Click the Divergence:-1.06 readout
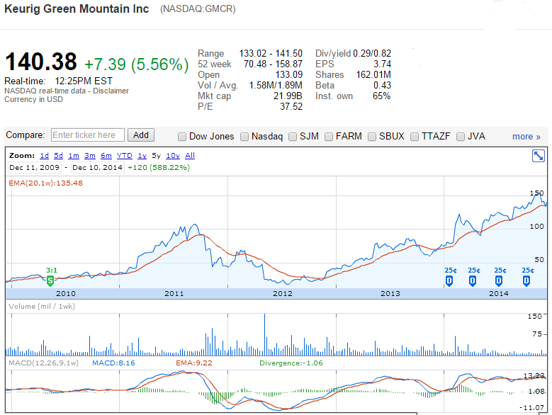The image size is (552, 415). pos(291,363)
